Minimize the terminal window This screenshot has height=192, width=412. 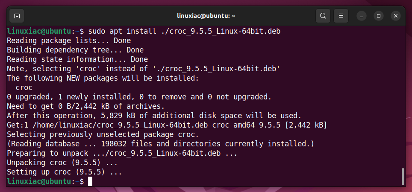click(362, 16)
